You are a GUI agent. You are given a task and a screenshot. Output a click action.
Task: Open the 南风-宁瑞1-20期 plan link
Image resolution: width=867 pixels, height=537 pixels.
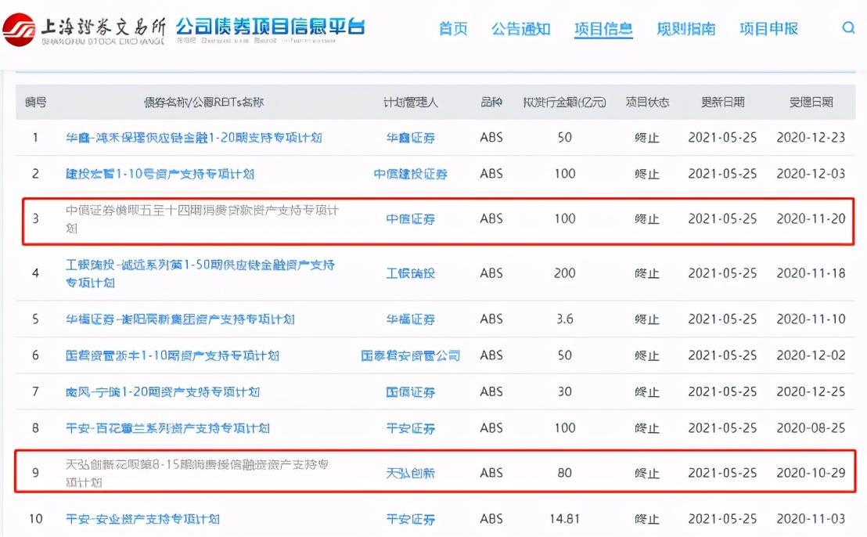tap(163, 392)
